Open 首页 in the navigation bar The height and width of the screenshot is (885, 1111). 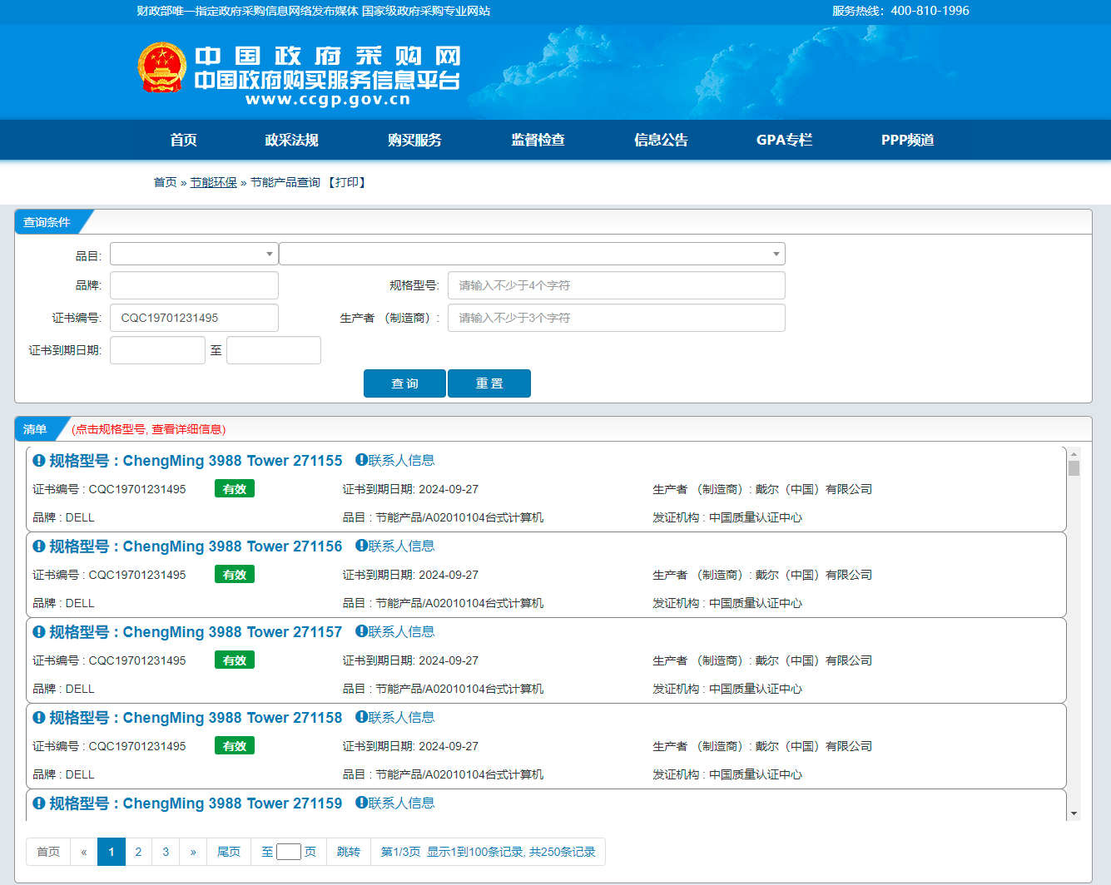click(183, 140)
